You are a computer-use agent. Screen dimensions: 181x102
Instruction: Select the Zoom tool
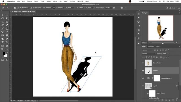point(3,49)
